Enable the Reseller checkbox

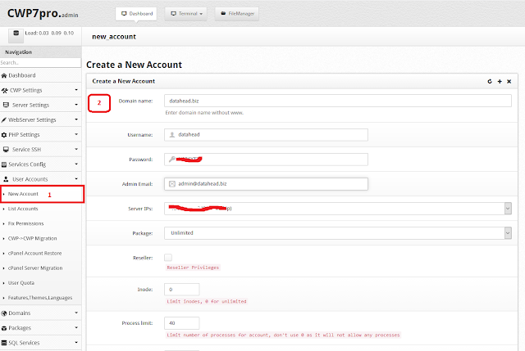[x=168, y=258]
